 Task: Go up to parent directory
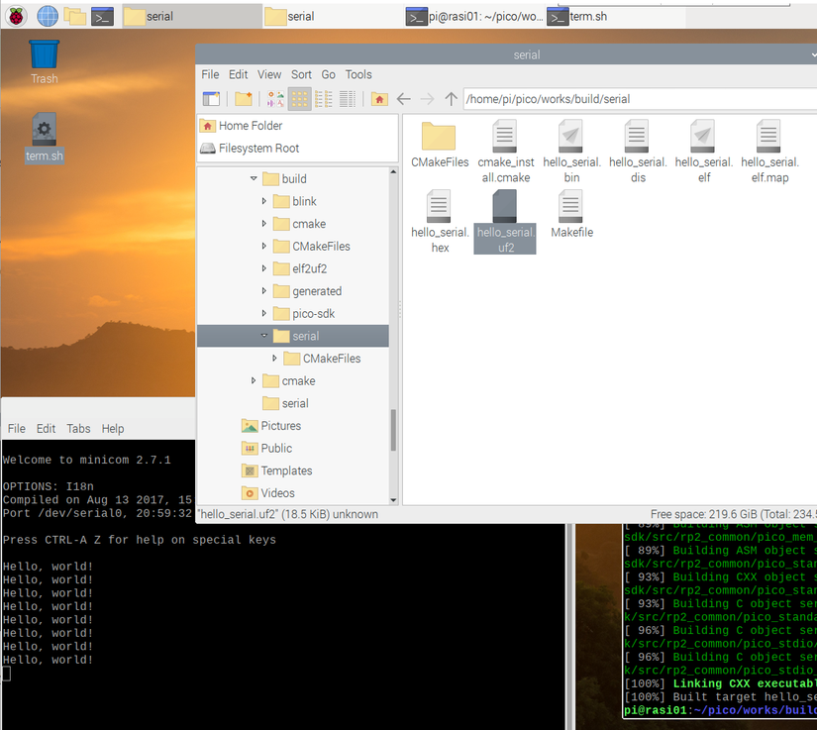coord(452,99)
